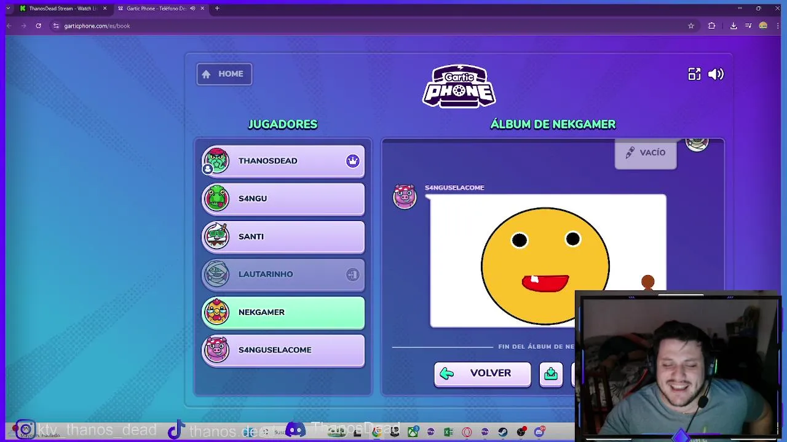Close the ThanosDead Stream tab
The height and width of the screenshot is (442, 787).
(105, 9)
